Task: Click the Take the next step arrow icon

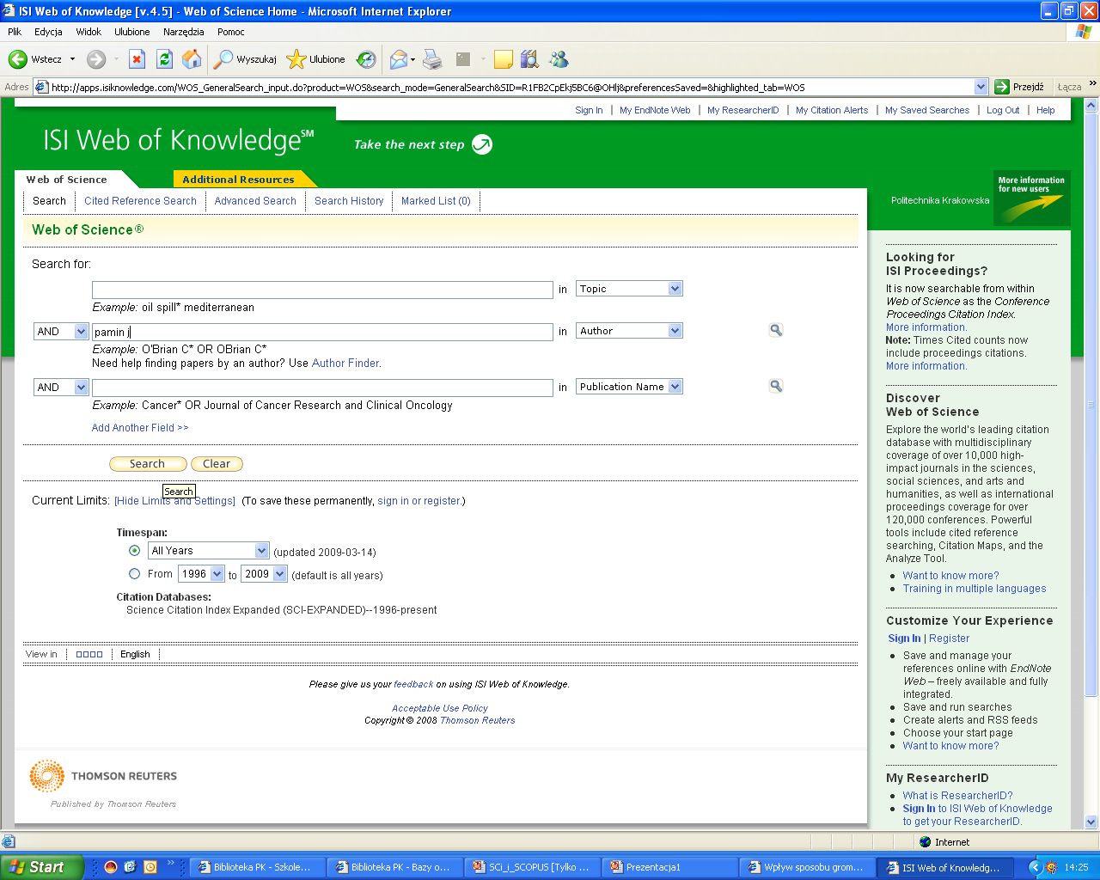Action: [482, 144]
